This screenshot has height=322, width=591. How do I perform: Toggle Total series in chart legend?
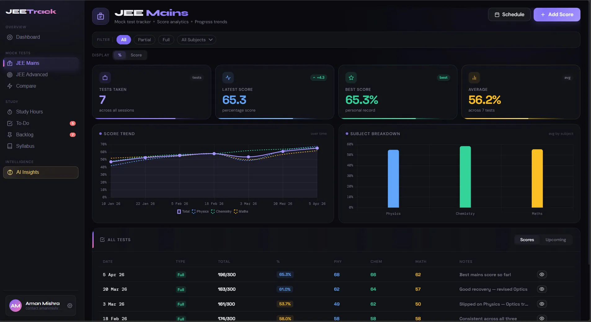click(x=183, y=212)
